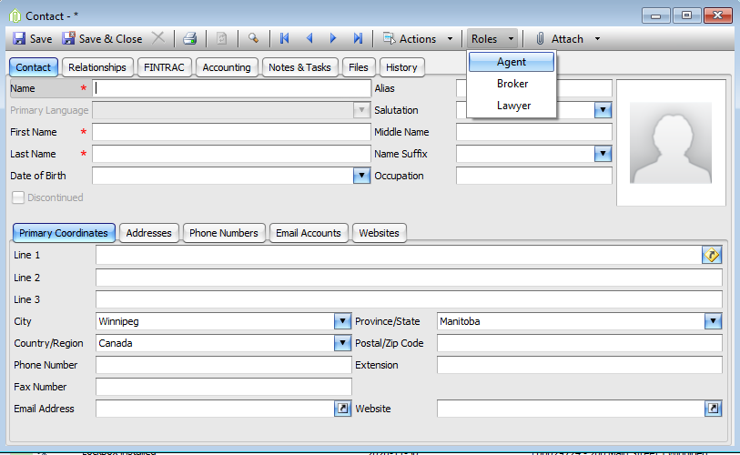Open the website launch icon beside Website

713,409
